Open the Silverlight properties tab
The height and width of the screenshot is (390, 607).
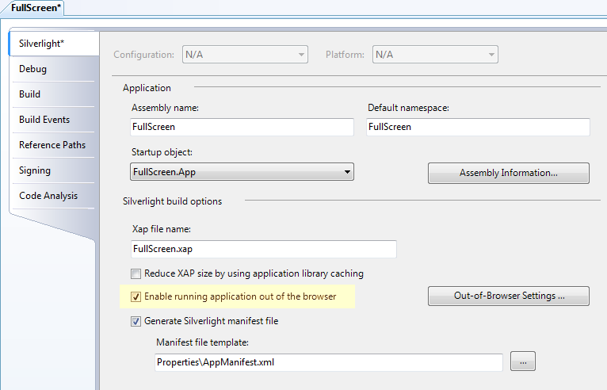click(53, 44)
